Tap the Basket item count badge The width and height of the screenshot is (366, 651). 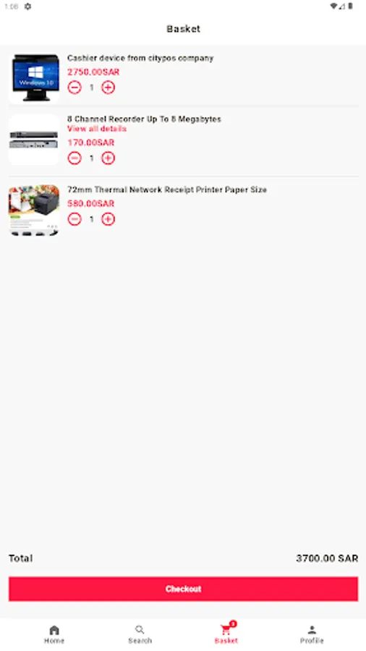[x=233, y=624]
